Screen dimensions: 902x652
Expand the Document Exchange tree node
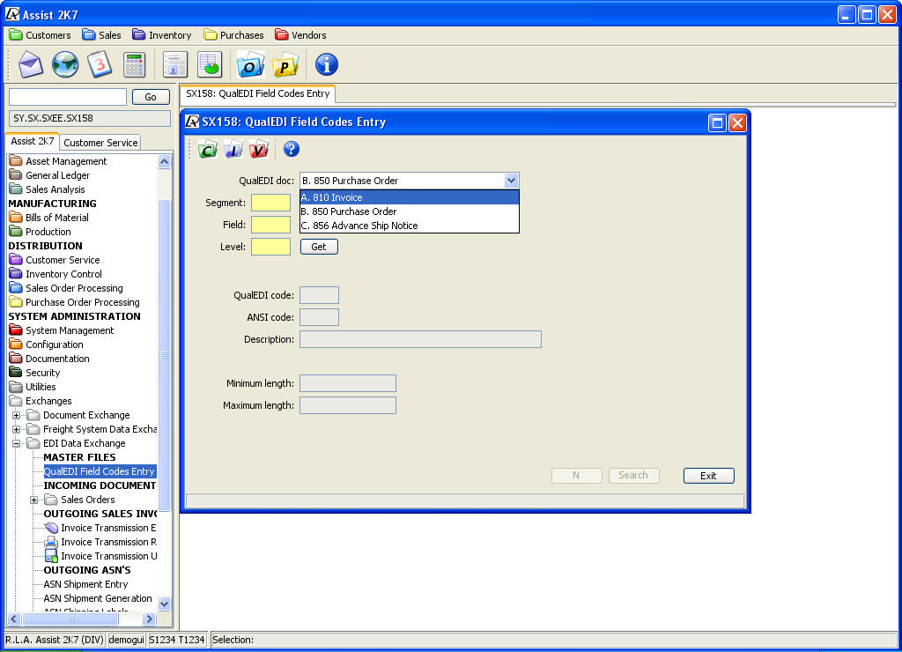16,415
